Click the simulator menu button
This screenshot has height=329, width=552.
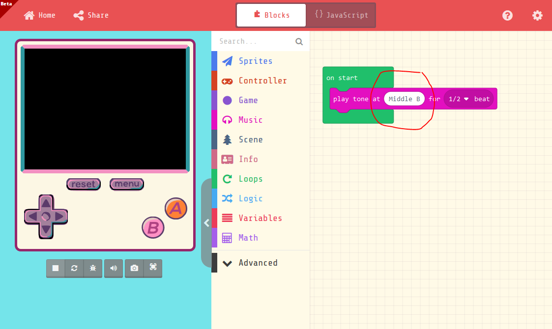127,184
